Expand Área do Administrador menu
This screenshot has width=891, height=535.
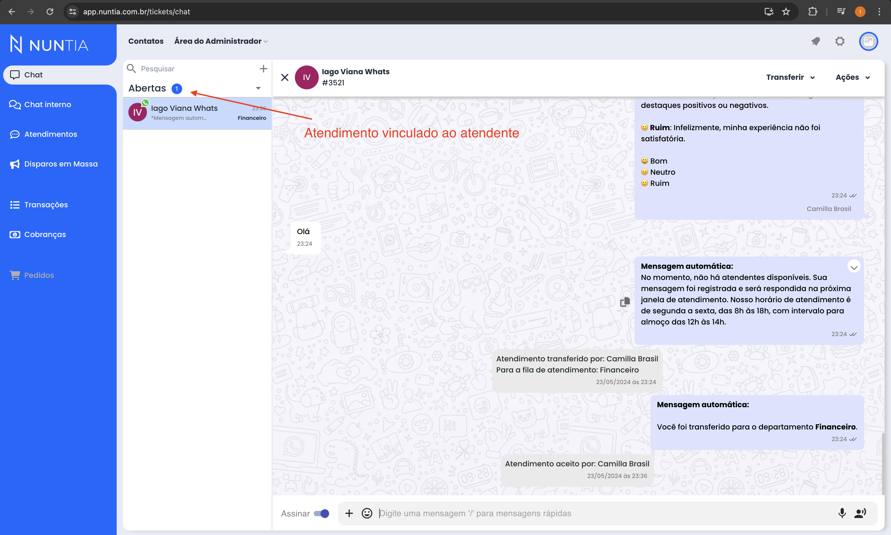(x=221, y=41)
